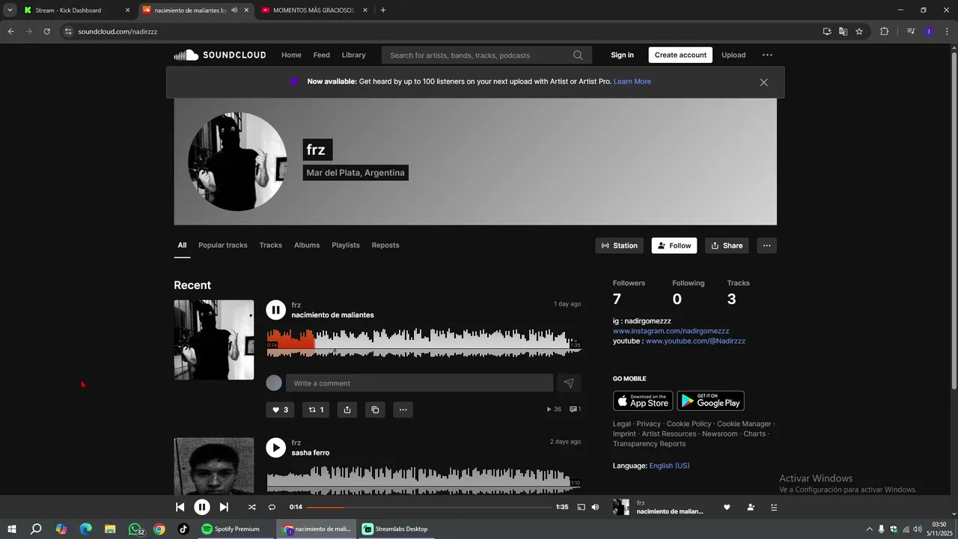Mute volume in player bar
The height and width of the screenshot is (539, 958).
click(x=595, y=507)
